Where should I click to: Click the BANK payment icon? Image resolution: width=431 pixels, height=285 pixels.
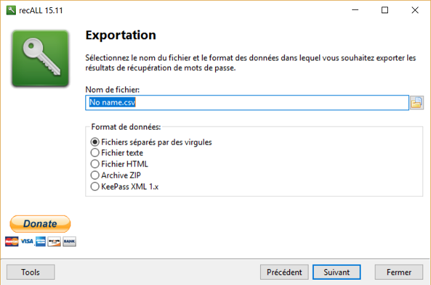point(70,241)
